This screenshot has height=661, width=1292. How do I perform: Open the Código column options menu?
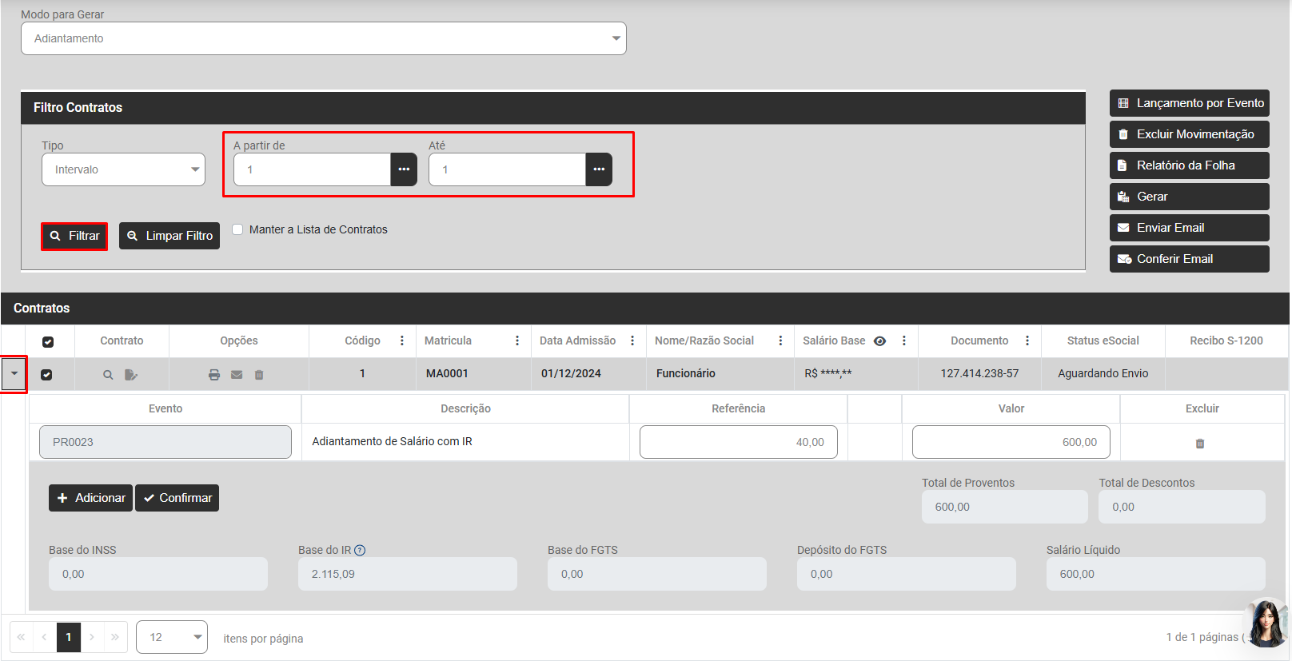click(x=402, y=340)
